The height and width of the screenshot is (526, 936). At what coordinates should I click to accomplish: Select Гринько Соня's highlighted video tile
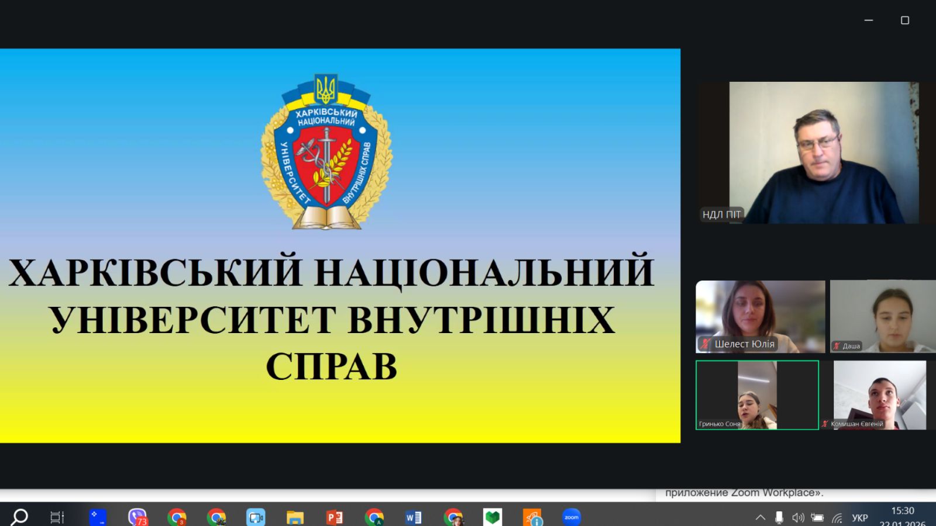click(x=757, y=395)
